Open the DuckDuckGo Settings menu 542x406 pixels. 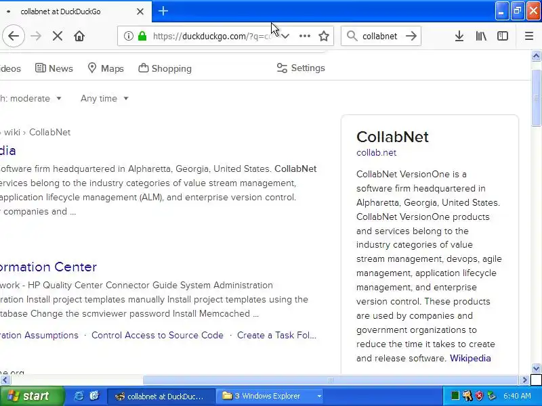coord(301,68)
